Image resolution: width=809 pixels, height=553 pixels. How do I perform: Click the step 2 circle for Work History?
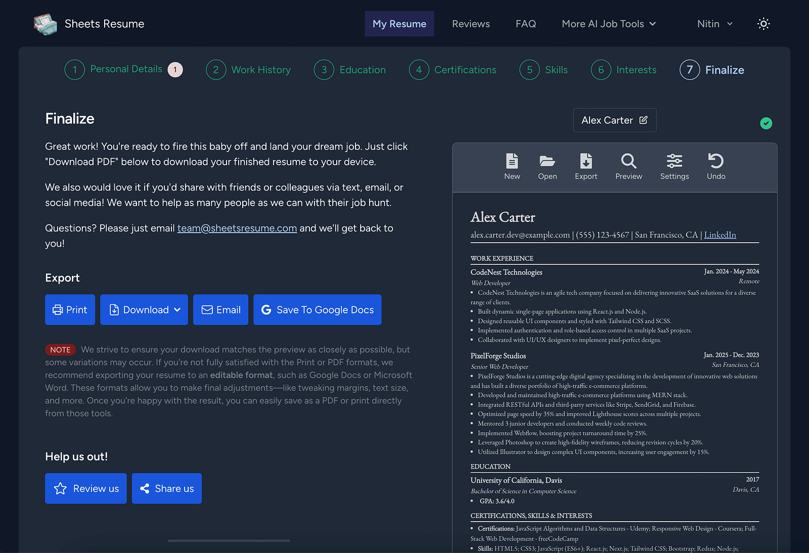(216, 70)
